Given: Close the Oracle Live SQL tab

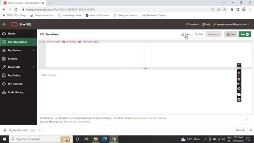Looking at the screenshot, I should tap(43, 3).
